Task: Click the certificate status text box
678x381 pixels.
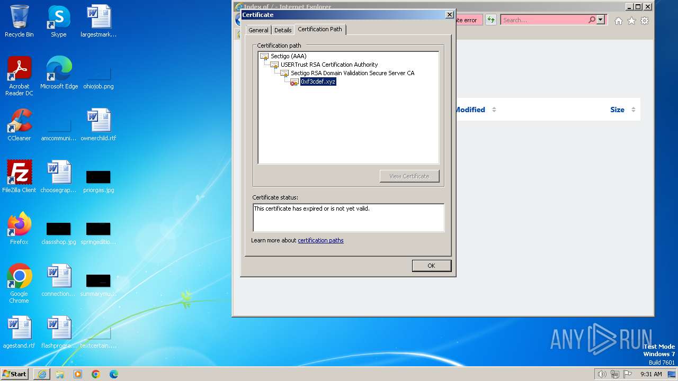Action: [349, 217]
